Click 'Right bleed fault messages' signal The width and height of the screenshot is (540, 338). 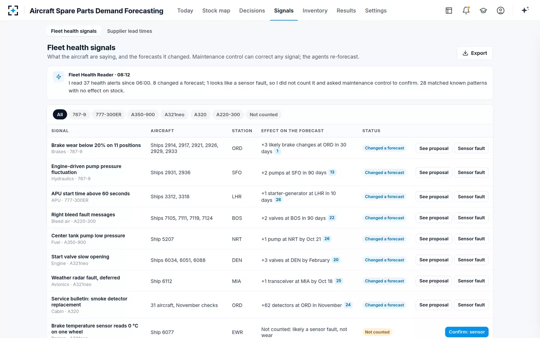click(x=83, y=215)
